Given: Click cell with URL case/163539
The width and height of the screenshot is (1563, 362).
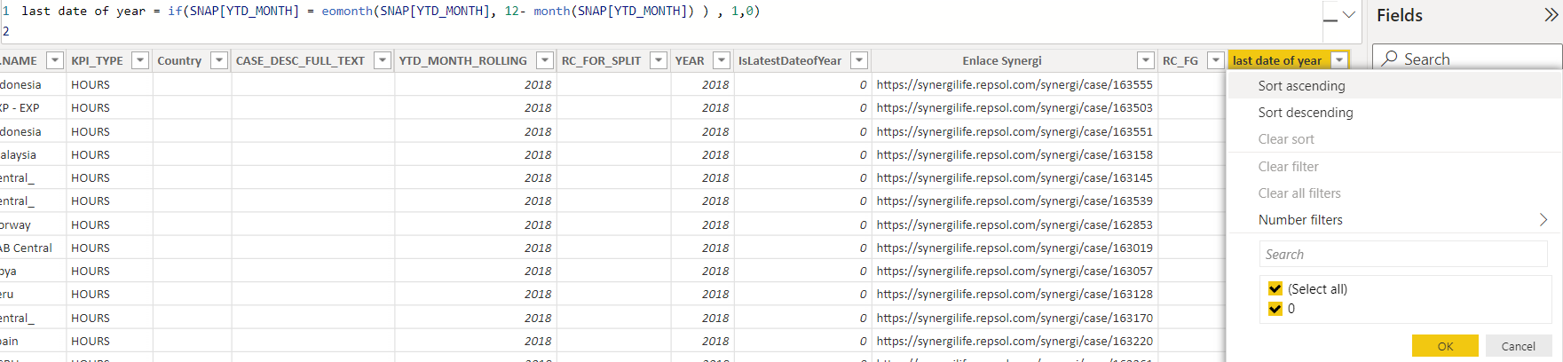Looking at the screenshot, I should (1014, 201).
